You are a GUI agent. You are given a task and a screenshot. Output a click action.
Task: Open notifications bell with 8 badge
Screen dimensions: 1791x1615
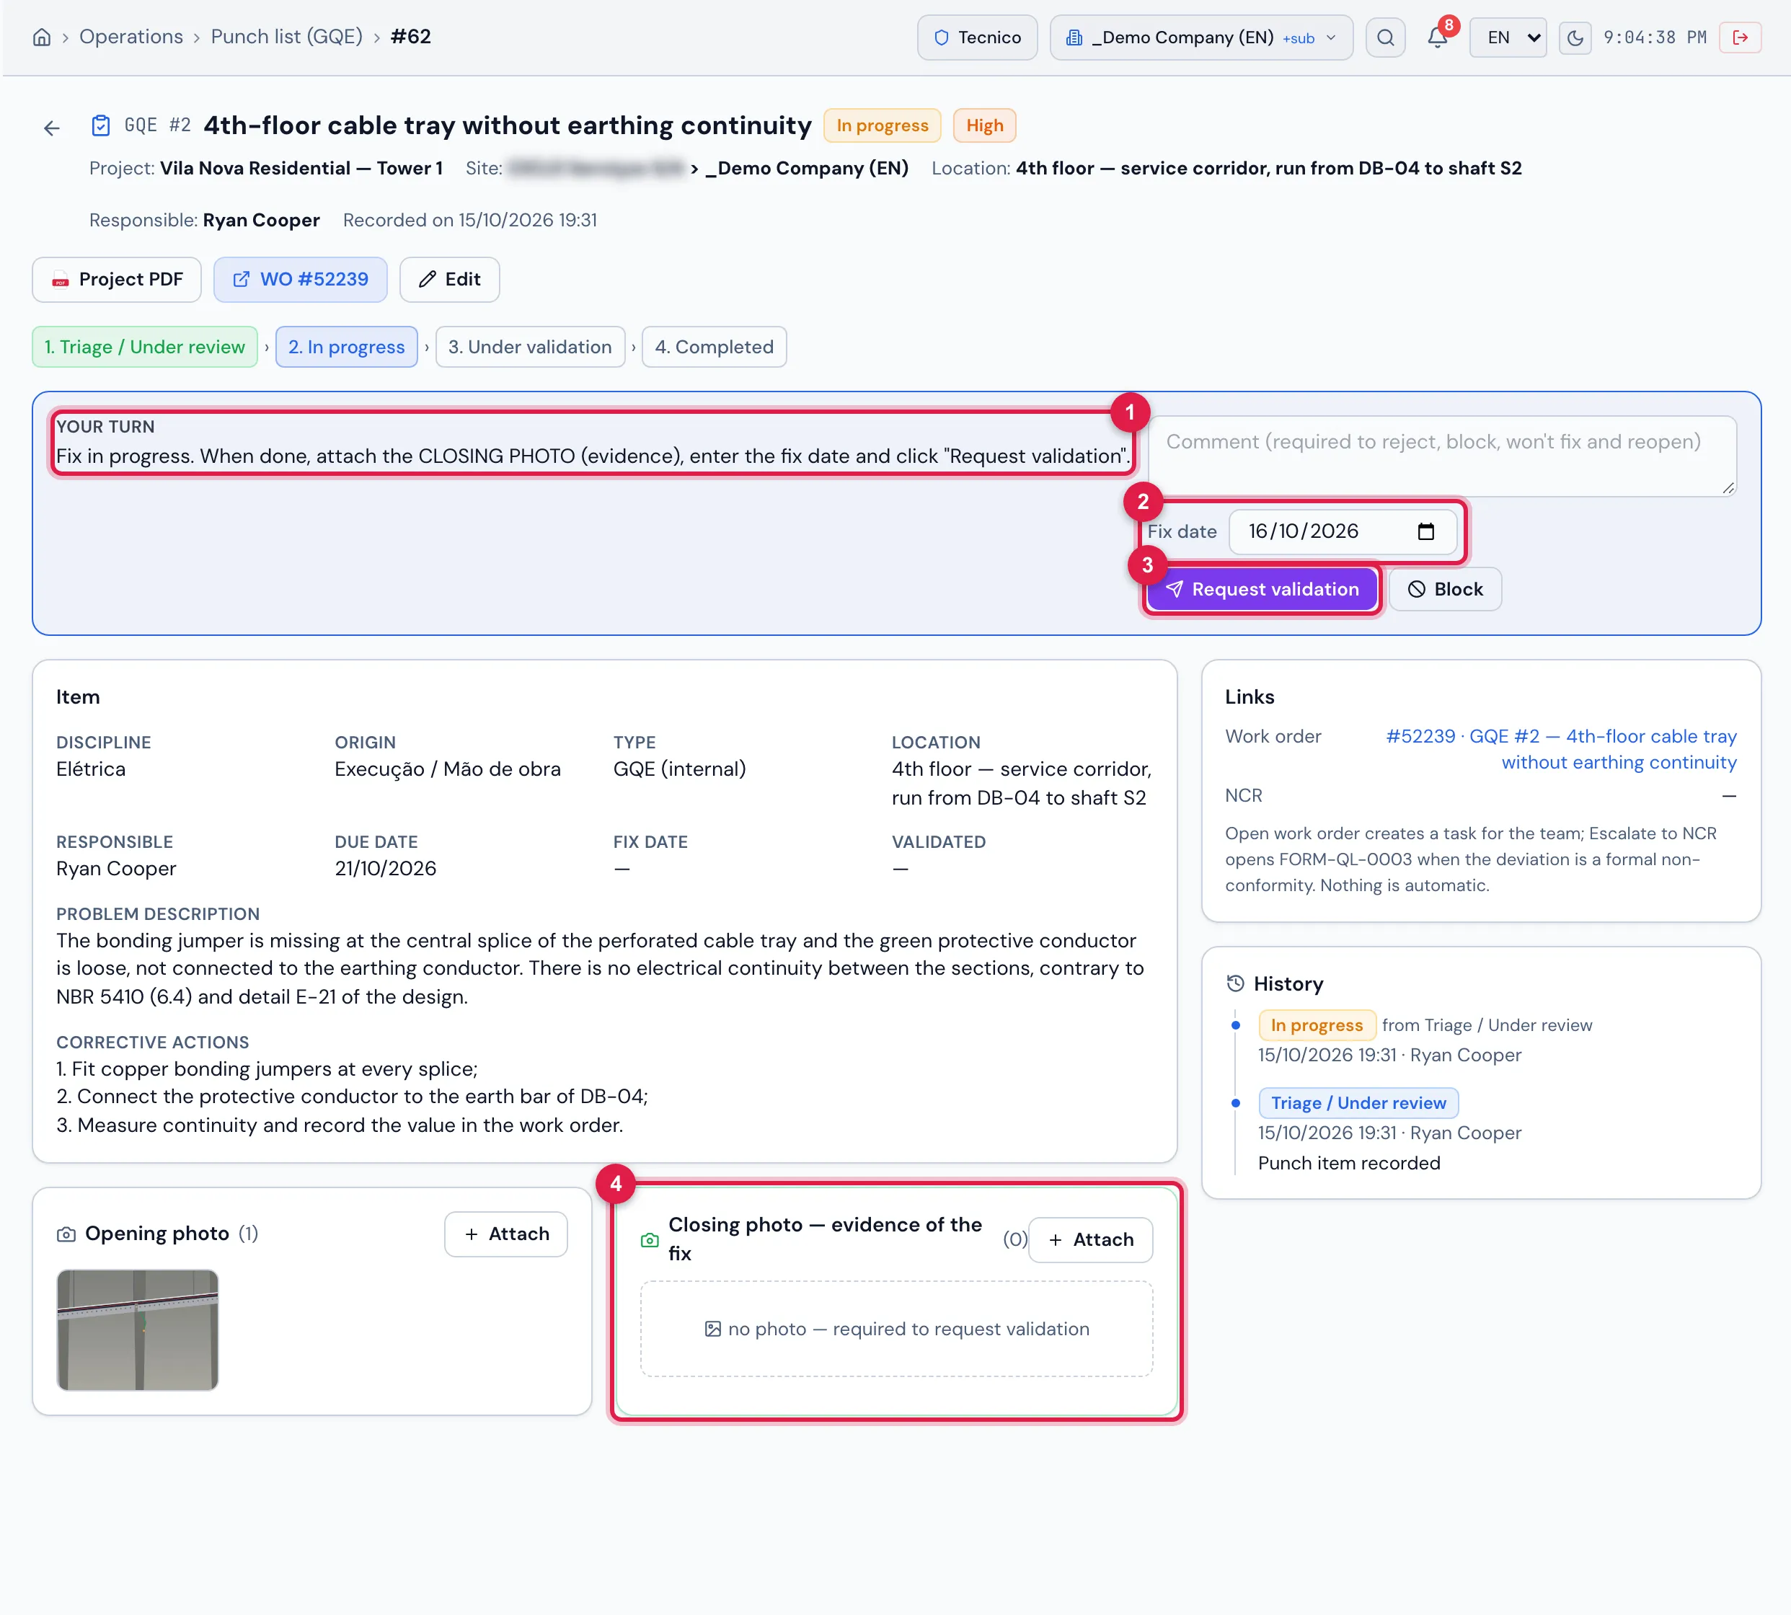coord(1438,37)
